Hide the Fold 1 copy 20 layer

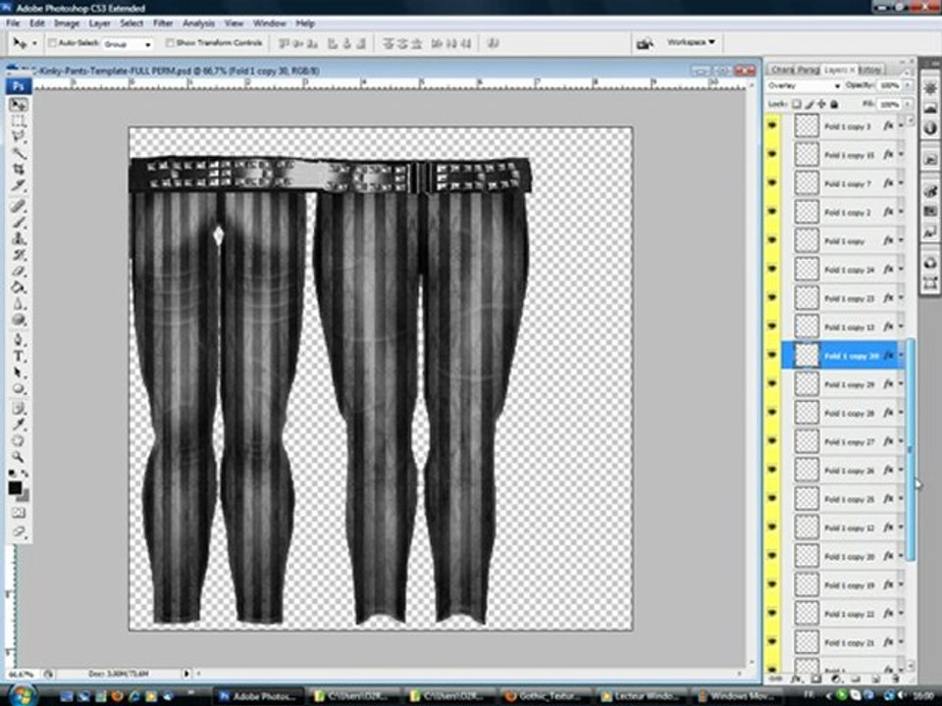tap(772, 556)
